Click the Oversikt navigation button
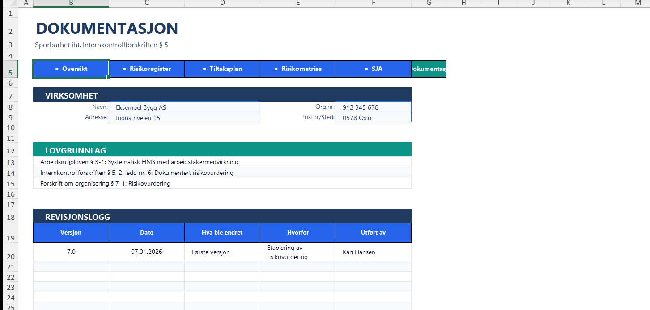 71,69
